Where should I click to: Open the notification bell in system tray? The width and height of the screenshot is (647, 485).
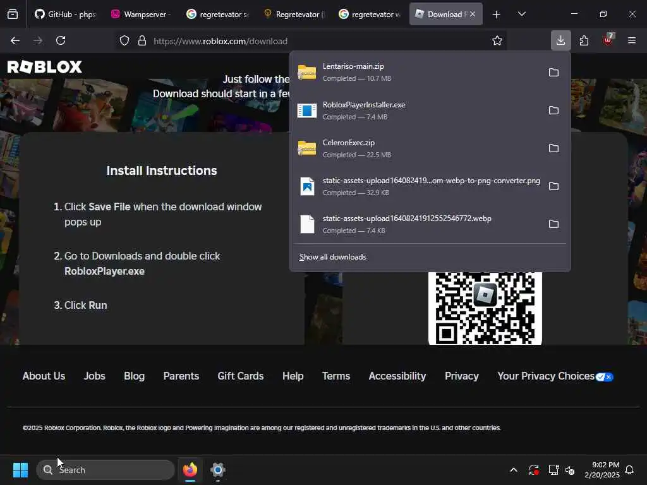pyautogui.click(x=629, y=470)
